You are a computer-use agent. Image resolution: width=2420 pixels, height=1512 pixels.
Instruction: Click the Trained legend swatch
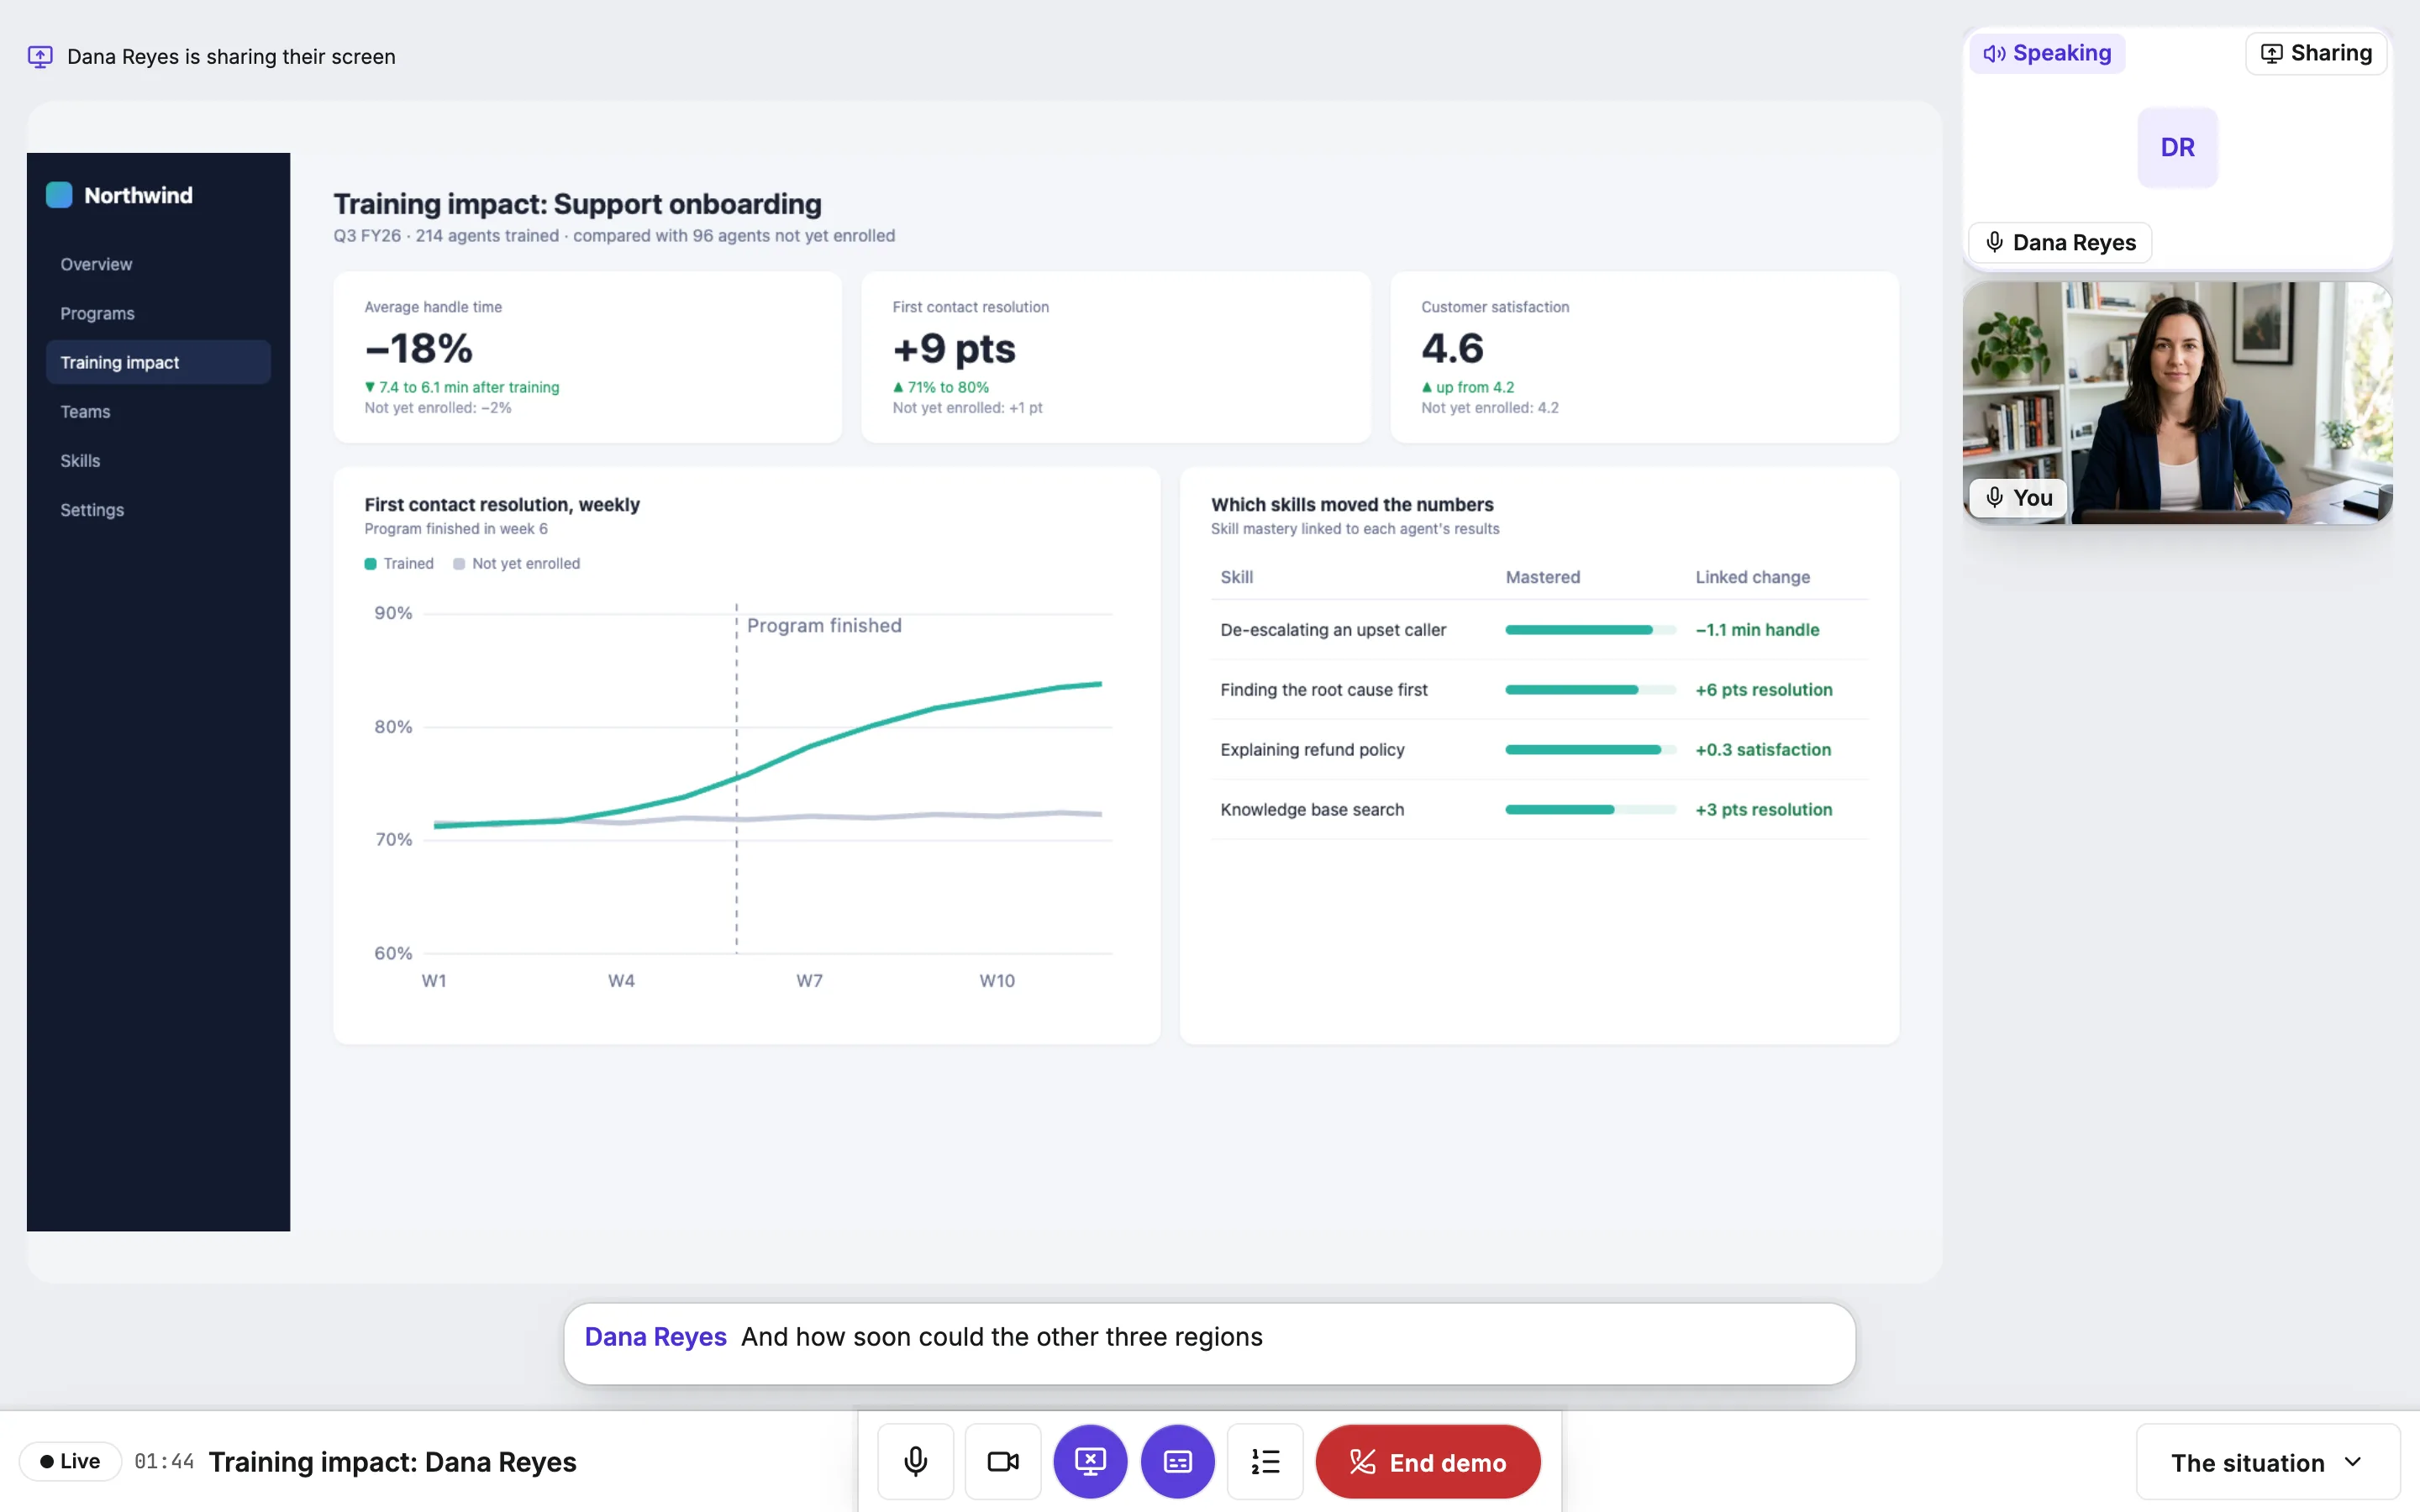click(x=370, y=564)
